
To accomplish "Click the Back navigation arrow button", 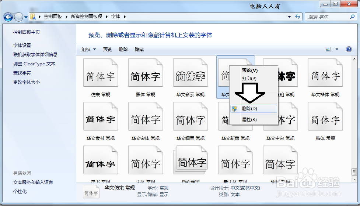I will pyautogui.click(x=8, y=17).
